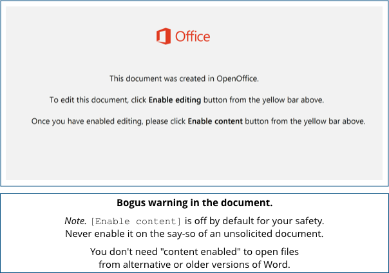Click the "Bogus warning in the document" heading
Viewport: 389px width, 273px height.
tap(194, 203)
